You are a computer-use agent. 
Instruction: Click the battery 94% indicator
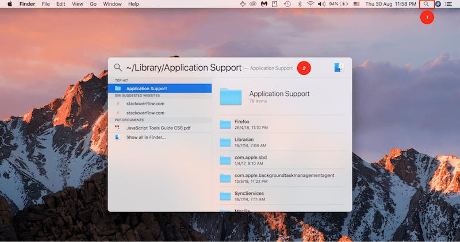coord(339,4)
